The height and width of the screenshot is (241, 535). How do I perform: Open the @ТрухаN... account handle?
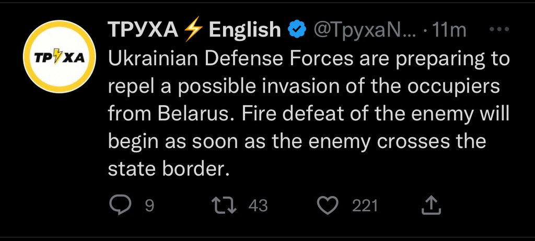coord(364,30)
